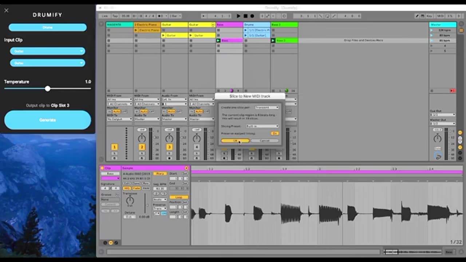Select the Drums mode pill in Drumify

tap(48, 27)
